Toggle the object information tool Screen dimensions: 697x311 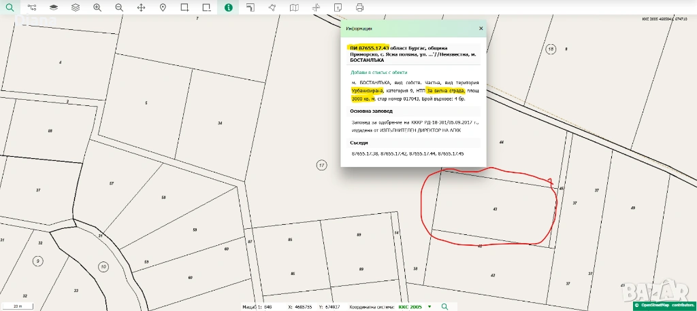point(228,7)
